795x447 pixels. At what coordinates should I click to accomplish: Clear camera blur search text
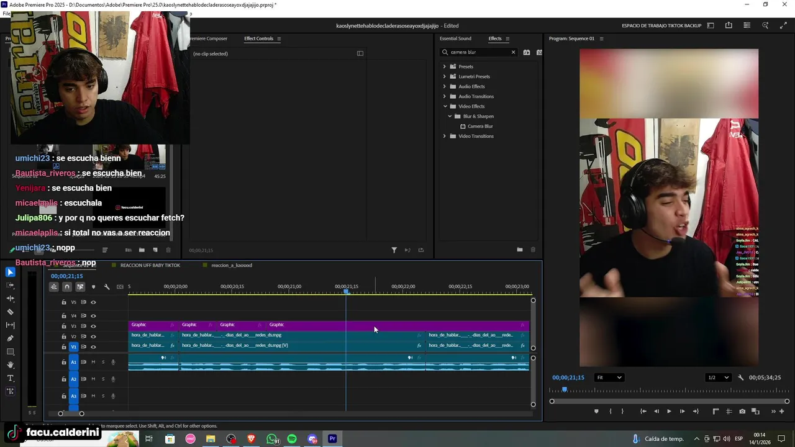click(x=513, y=52)
